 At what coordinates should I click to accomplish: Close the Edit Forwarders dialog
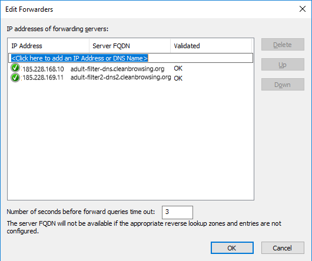(x=303, y=9)
